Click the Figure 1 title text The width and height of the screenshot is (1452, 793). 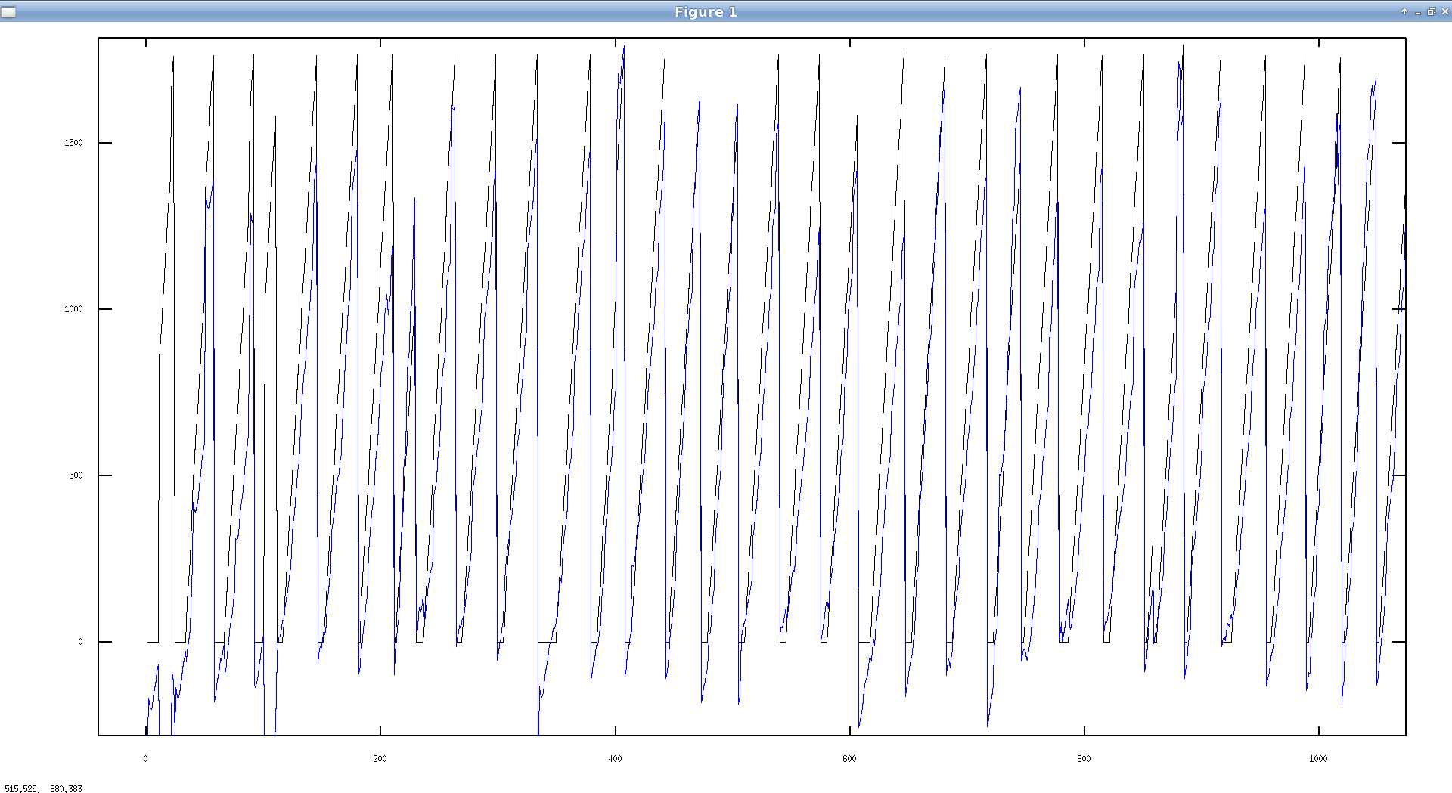[706, 11]
